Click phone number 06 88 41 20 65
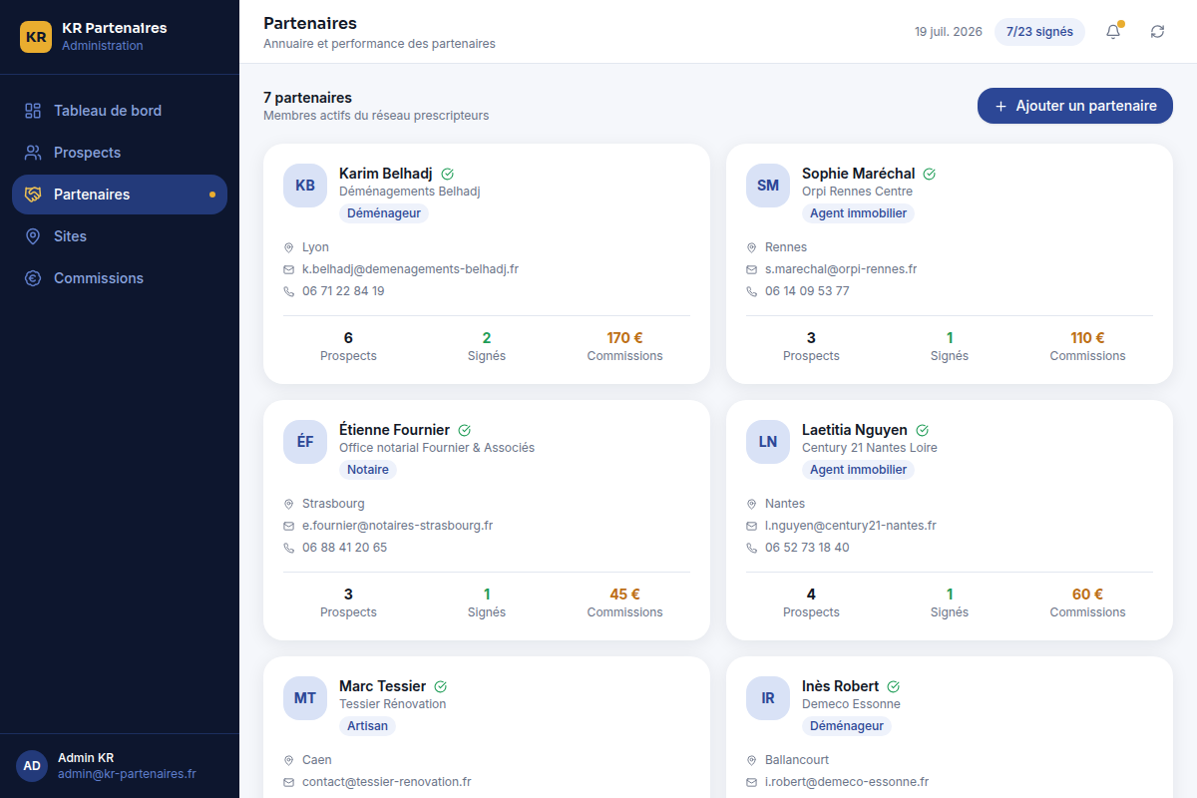This screenshot has height=798, width=1197. (344, 548)
